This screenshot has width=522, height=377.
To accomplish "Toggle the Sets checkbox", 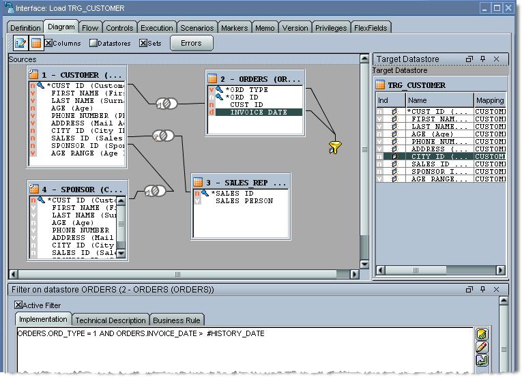I will tap(143, 43).
